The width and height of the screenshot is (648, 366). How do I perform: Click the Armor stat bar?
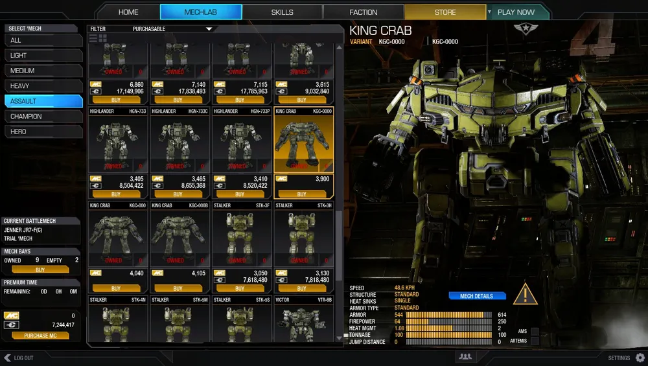(x=448, y=315)
